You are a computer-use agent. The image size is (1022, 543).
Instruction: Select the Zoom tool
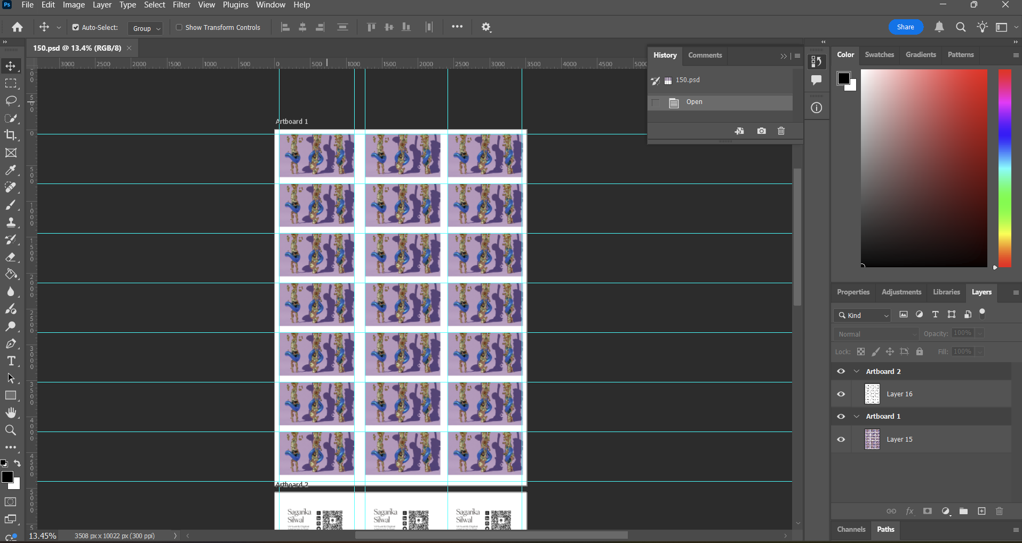(x=11, y=430)
